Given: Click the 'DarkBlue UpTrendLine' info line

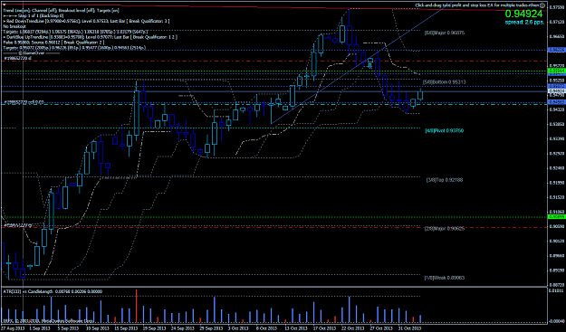Looking at the screenshot, I should [x=90, y=37].
